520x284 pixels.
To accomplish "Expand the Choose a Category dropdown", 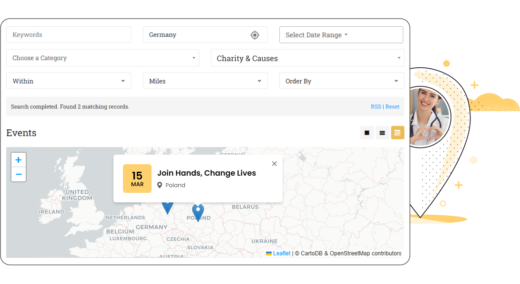I will click(x=102, y=57).
